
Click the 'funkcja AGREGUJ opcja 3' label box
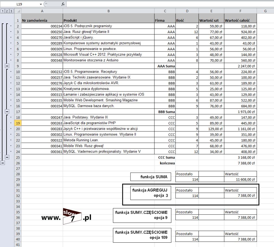pyautogui.click(x=151, y=193)
